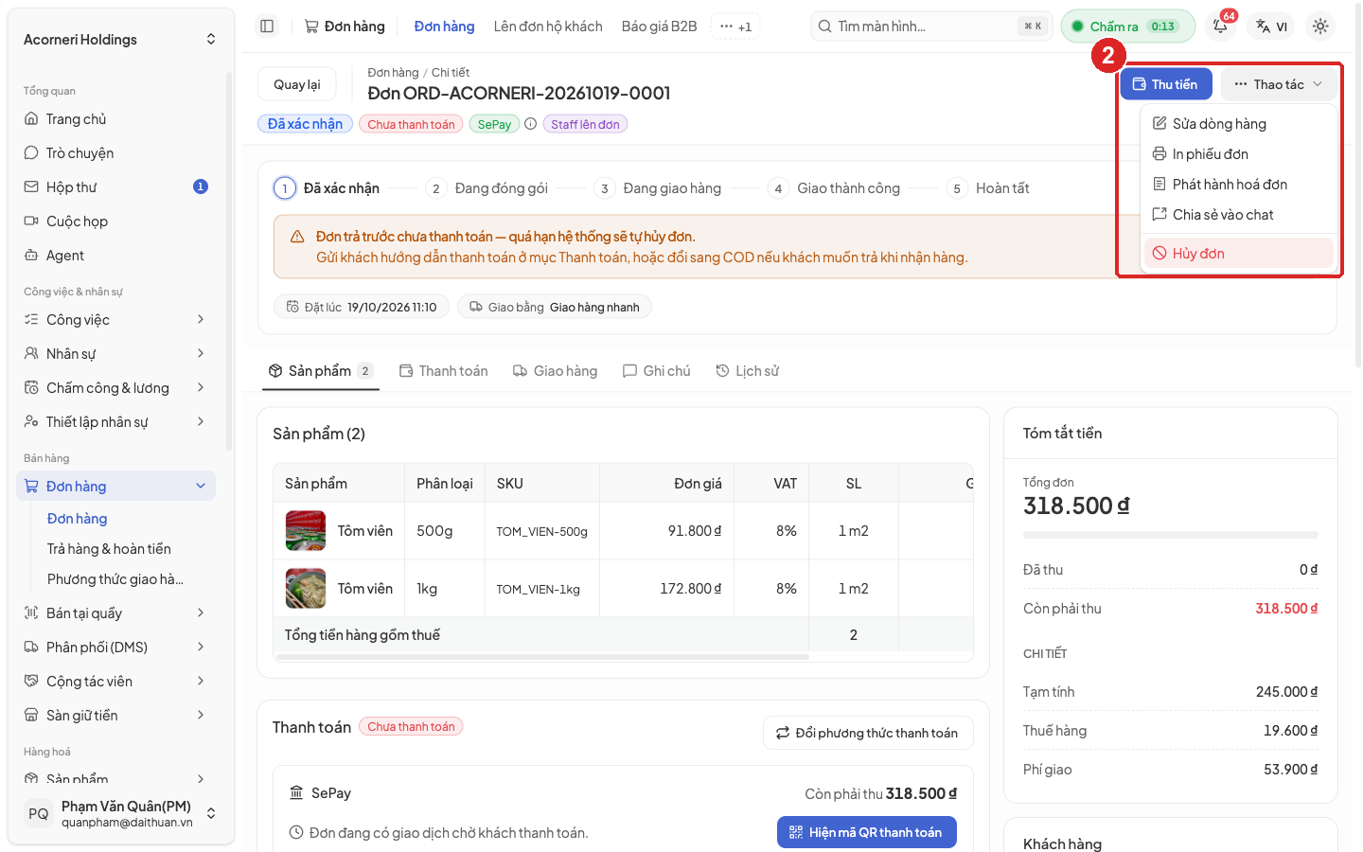
Task: Click Hiện mã QR thanh toán
Action: click(x=867, y=832)
